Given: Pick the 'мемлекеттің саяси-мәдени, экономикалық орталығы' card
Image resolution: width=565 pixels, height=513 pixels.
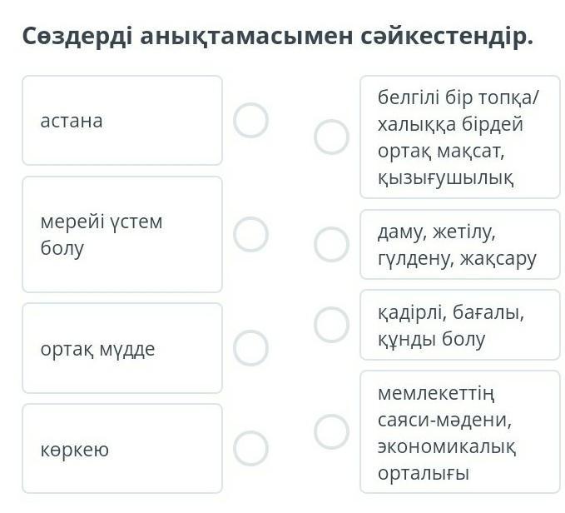Looking at the screenshot, I should 459,431.
